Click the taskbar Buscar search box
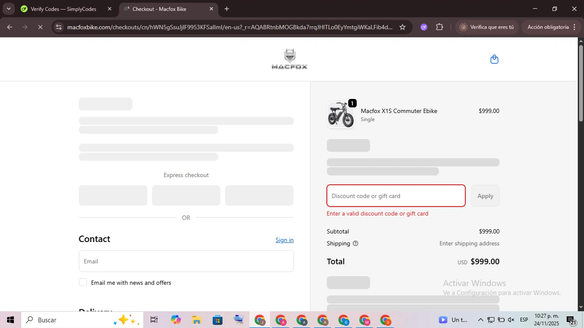 tap(82, 320)
